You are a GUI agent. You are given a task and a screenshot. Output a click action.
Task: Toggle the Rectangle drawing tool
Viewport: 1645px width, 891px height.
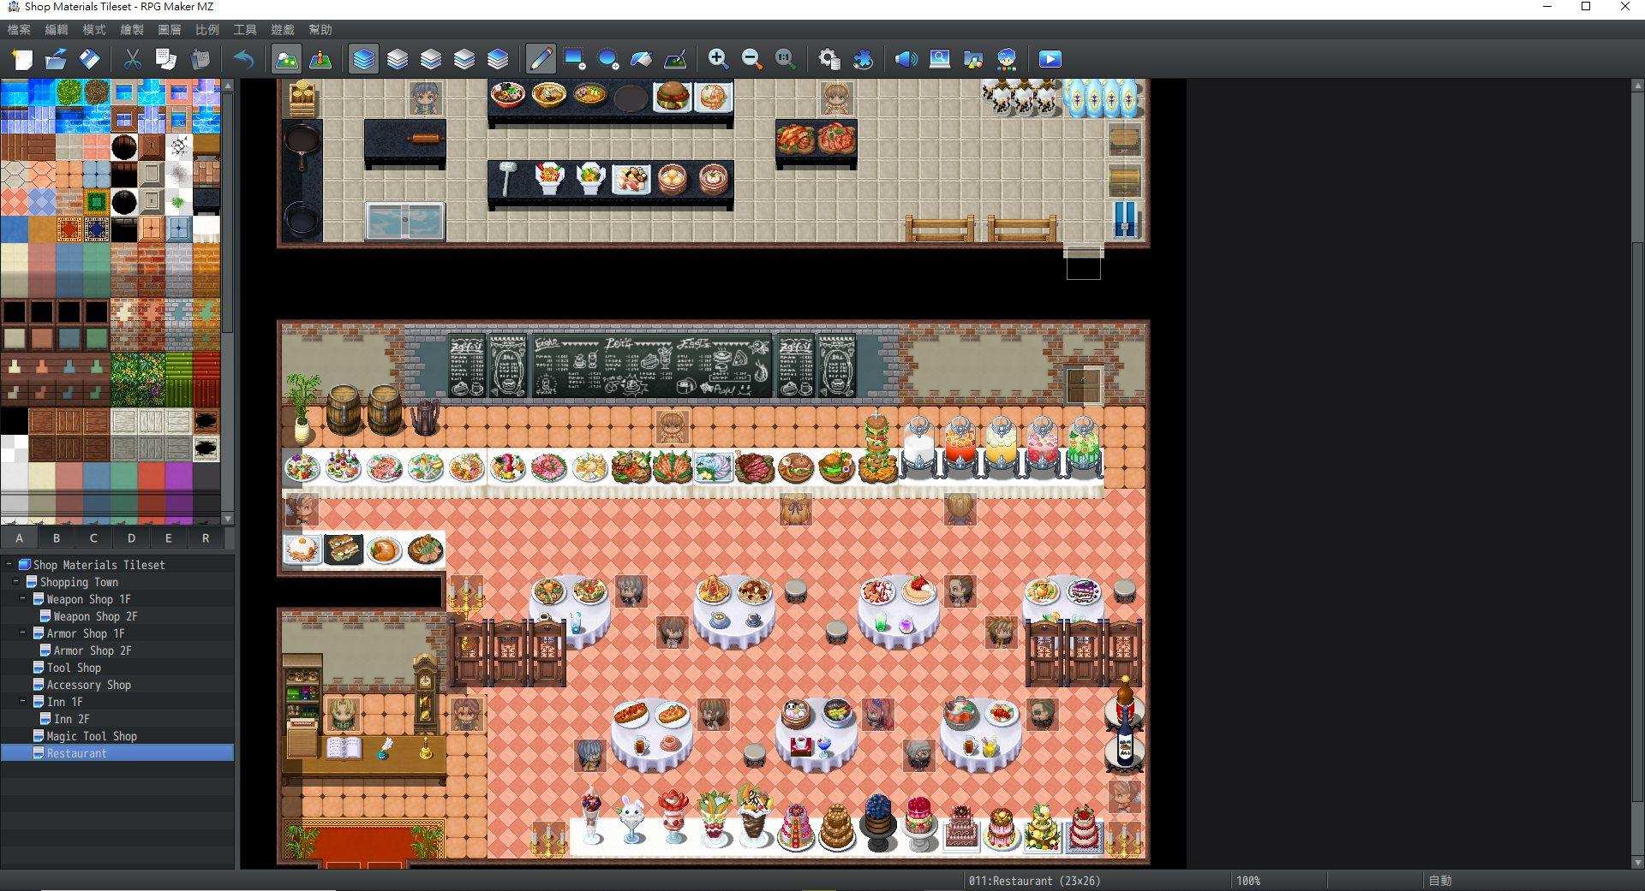tap(575, 59)
